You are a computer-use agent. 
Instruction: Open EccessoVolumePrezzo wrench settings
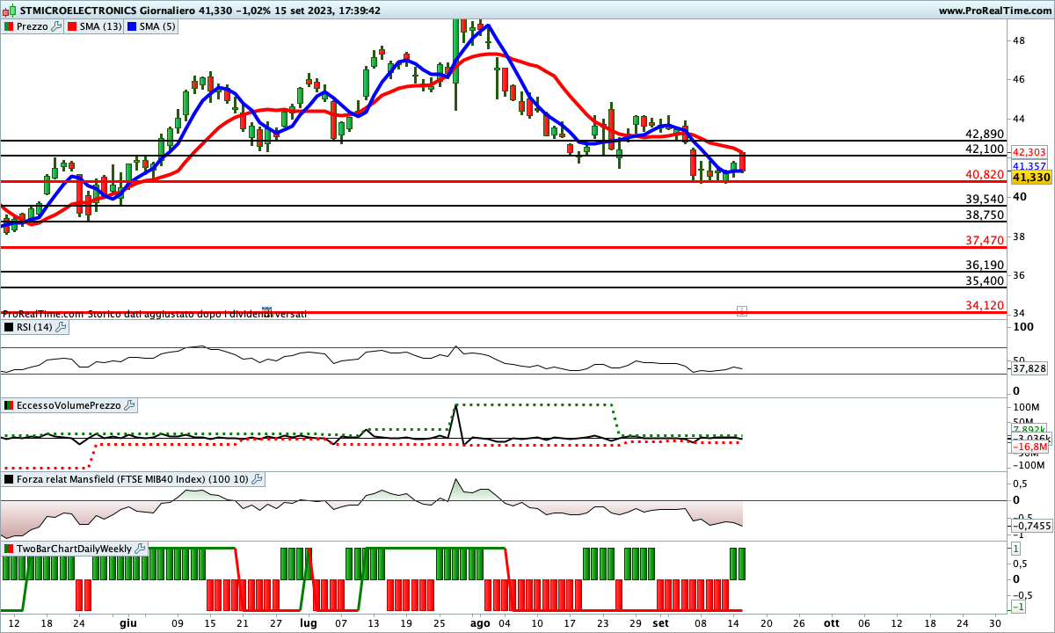129,405
